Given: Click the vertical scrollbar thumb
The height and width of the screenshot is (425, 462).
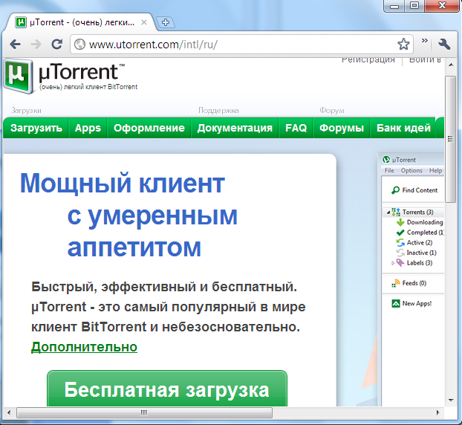Looking at the screenshot, I should pos(451,139).
